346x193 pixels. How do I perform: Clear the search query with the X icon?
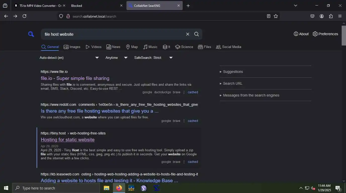(x=188, y=34)
